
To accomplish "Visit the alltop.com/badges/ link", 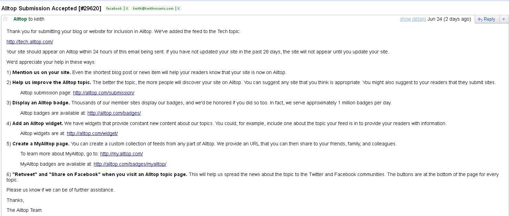I will [x=114, y=113].
